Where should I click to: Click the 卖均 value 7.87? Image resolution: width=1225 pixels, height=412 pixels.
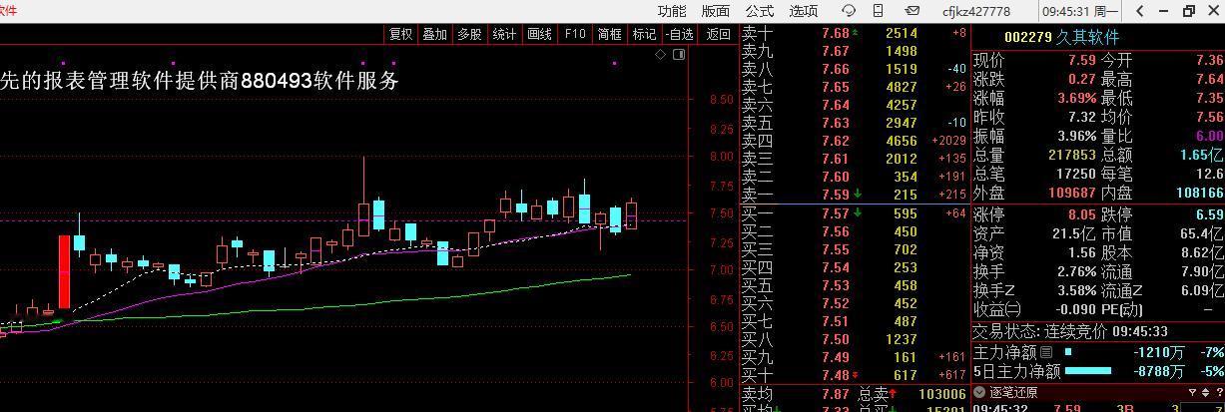pyautogui.click(x=836, y=394)
